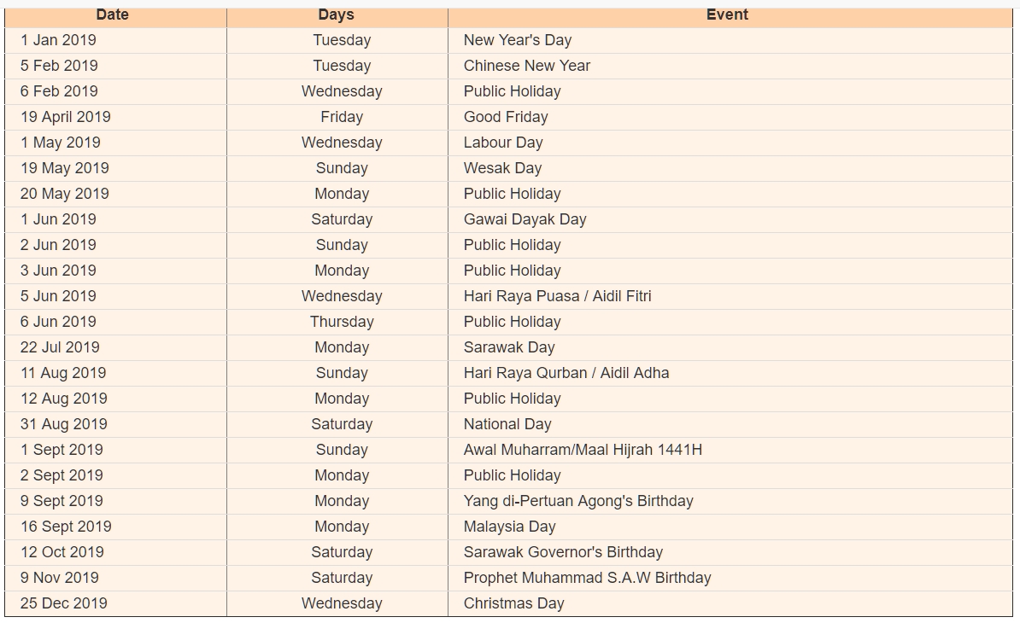Select the Gawai Dayak Day event

click(x=525, y=219)
